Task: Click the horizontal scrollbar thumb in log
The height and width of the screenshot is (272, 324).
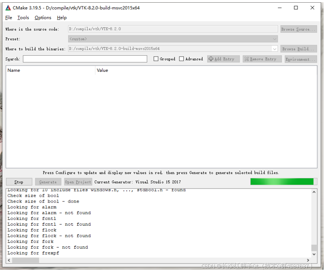Action: click(26, 260)
